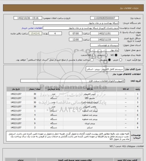Click the response deadline date 1402/11/01

click(x=104, y=34)
